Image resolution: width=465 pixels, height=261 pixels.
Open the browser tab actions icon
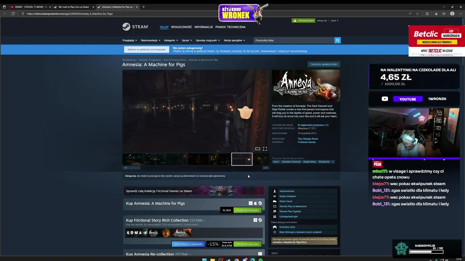coord(4,7)
